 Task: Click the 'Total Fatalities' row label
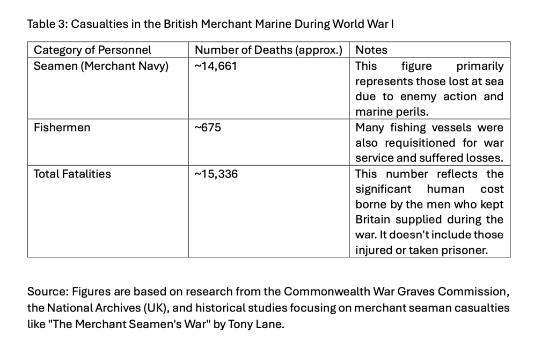pos(72,174)
